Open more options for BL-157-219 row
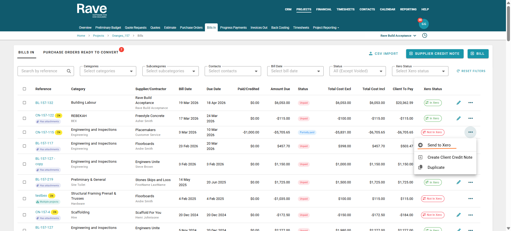511x231 pixels. click(470, 182)
